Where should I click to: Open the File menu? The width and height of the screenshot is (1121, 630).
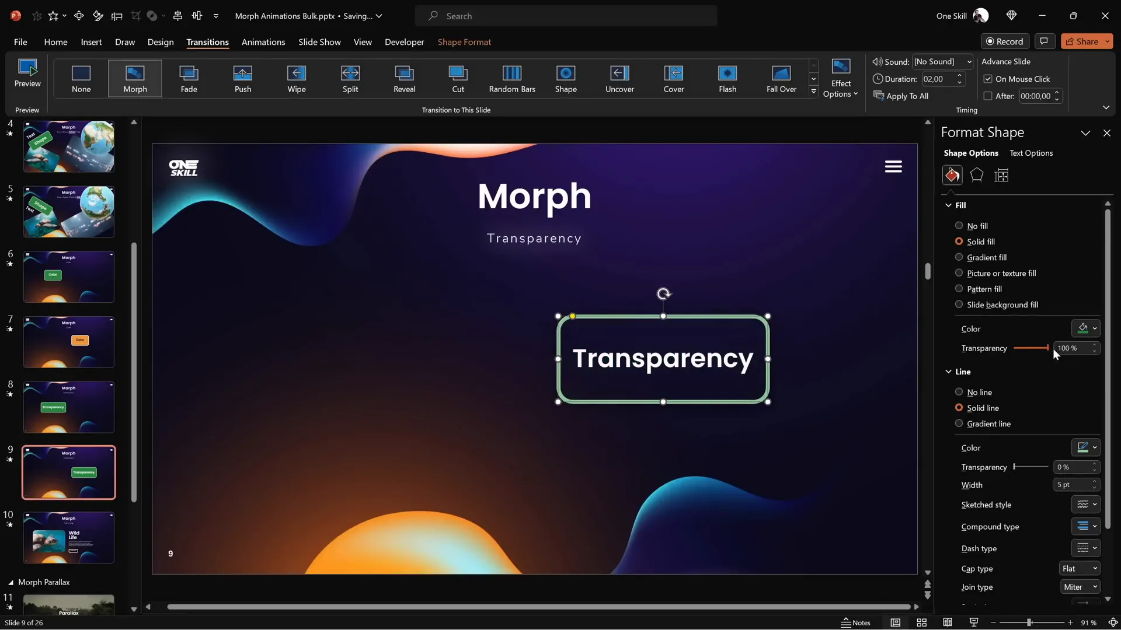pos(20,42)
